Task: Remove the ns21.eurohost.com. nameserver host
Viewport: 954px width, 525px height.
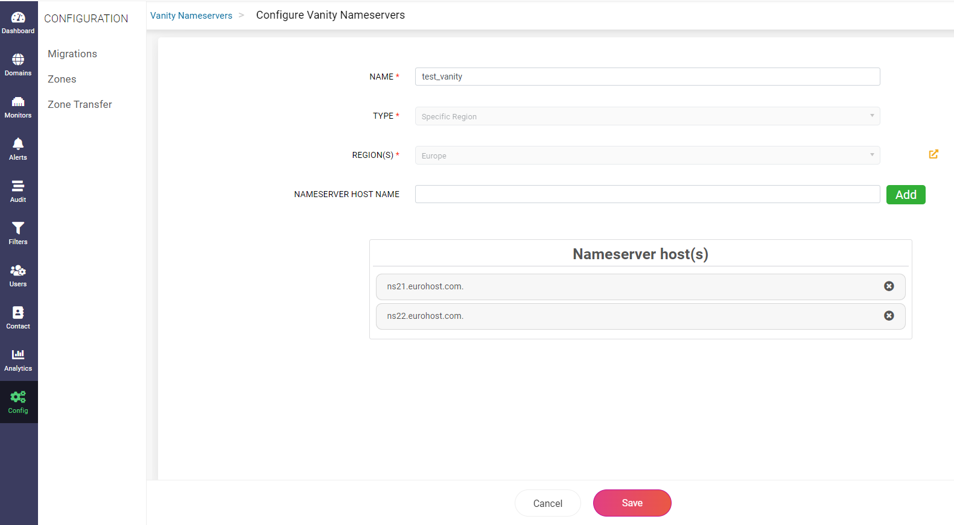Action: (x=889, y=286)
